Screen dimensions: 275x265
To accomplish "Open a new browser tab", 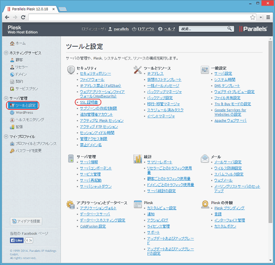I will point(63,9).
